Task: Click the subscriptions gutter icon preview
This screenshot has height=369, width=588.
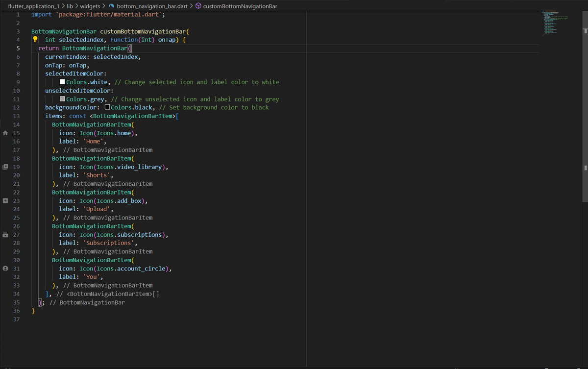Action: pyautogui.click(x=5, y=234)
